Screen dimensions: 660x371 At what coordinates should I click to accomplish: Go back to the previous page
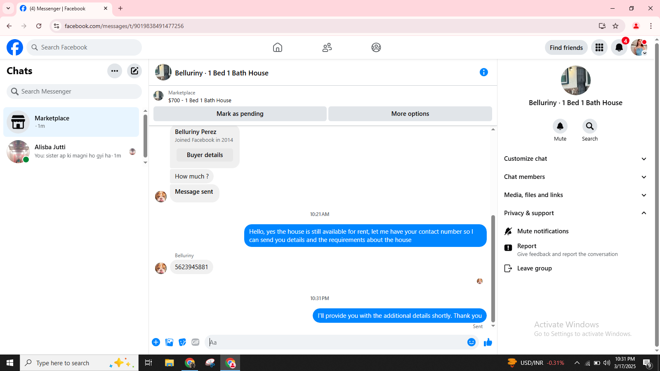(x=9, y=26)
